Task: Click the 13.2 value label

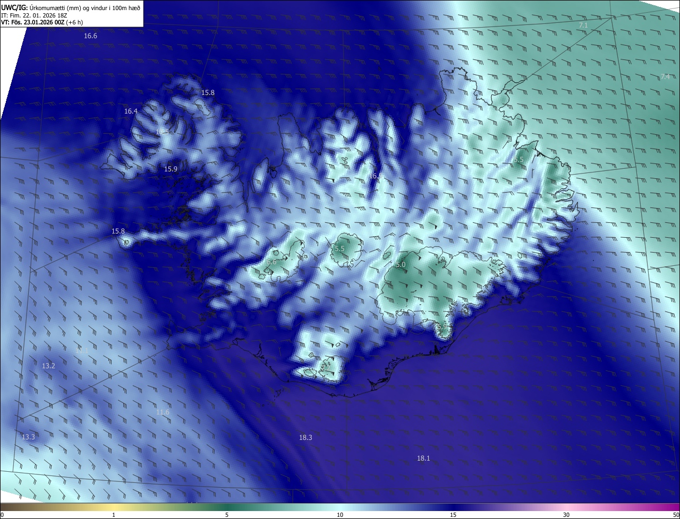Action: (48, 366)
